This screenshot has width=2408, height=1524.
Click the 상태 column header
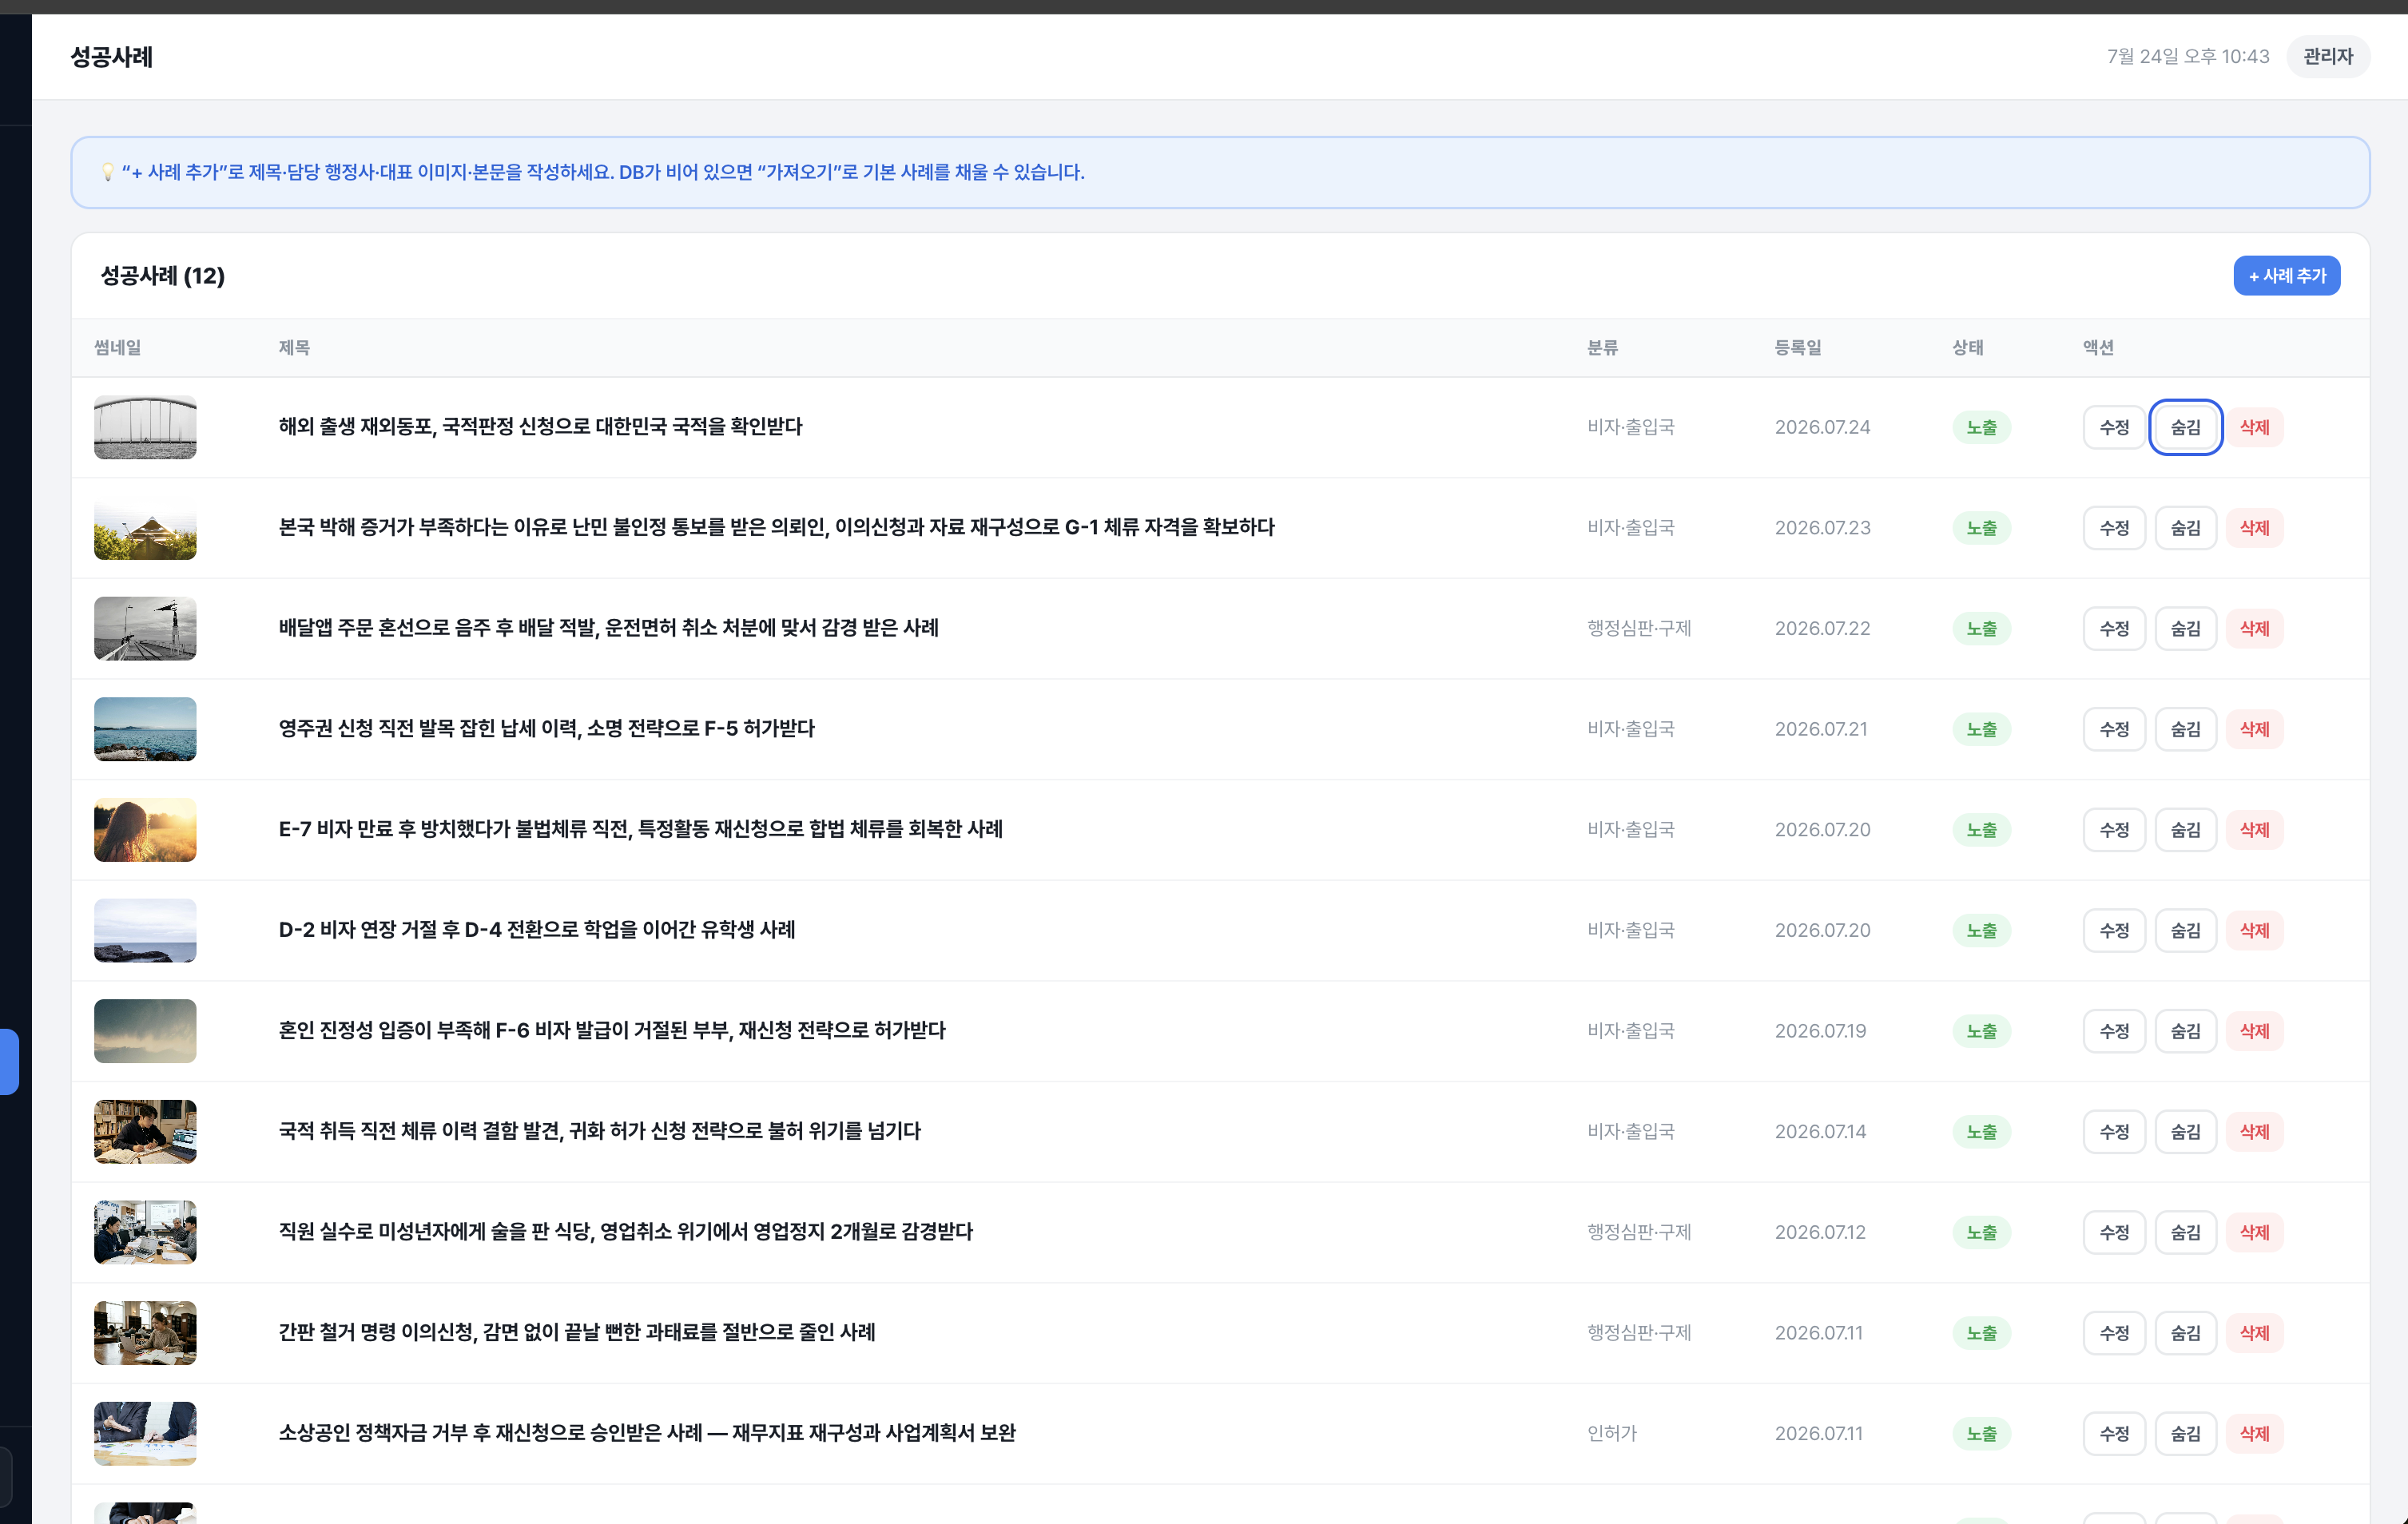coord(1968,347)
